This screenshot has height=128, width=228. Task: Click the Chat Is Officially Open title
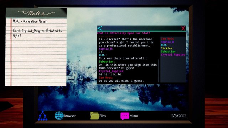pos(124,33)
